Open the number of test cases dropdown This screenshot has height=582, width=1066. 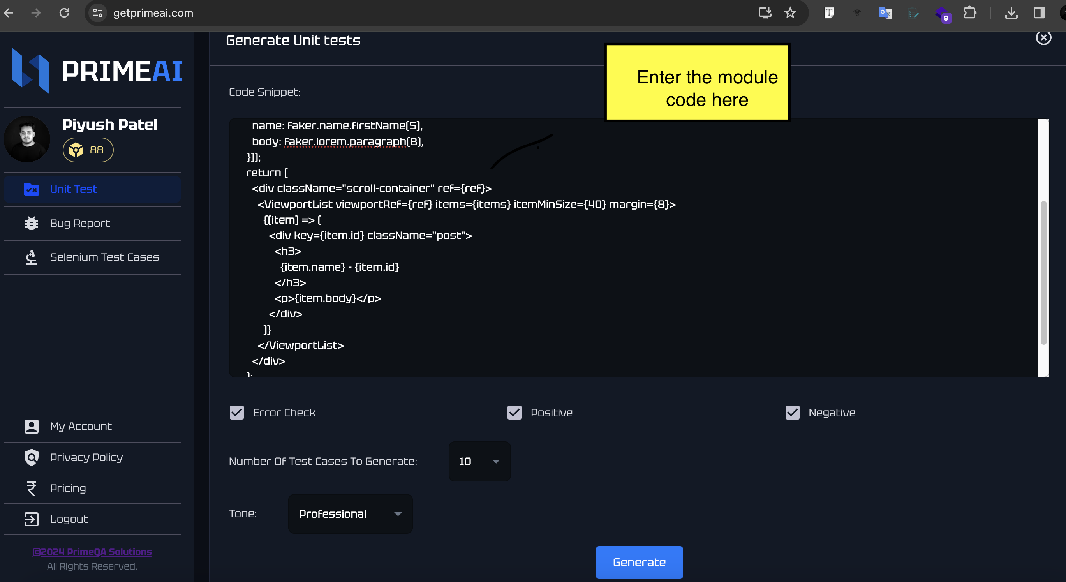click(479, 461)
